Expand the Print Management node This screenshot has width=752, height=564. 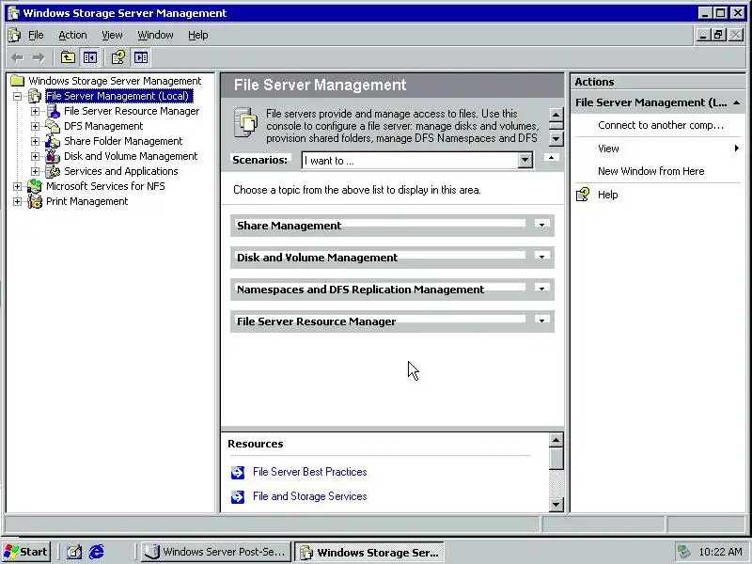tap(17, 201)
